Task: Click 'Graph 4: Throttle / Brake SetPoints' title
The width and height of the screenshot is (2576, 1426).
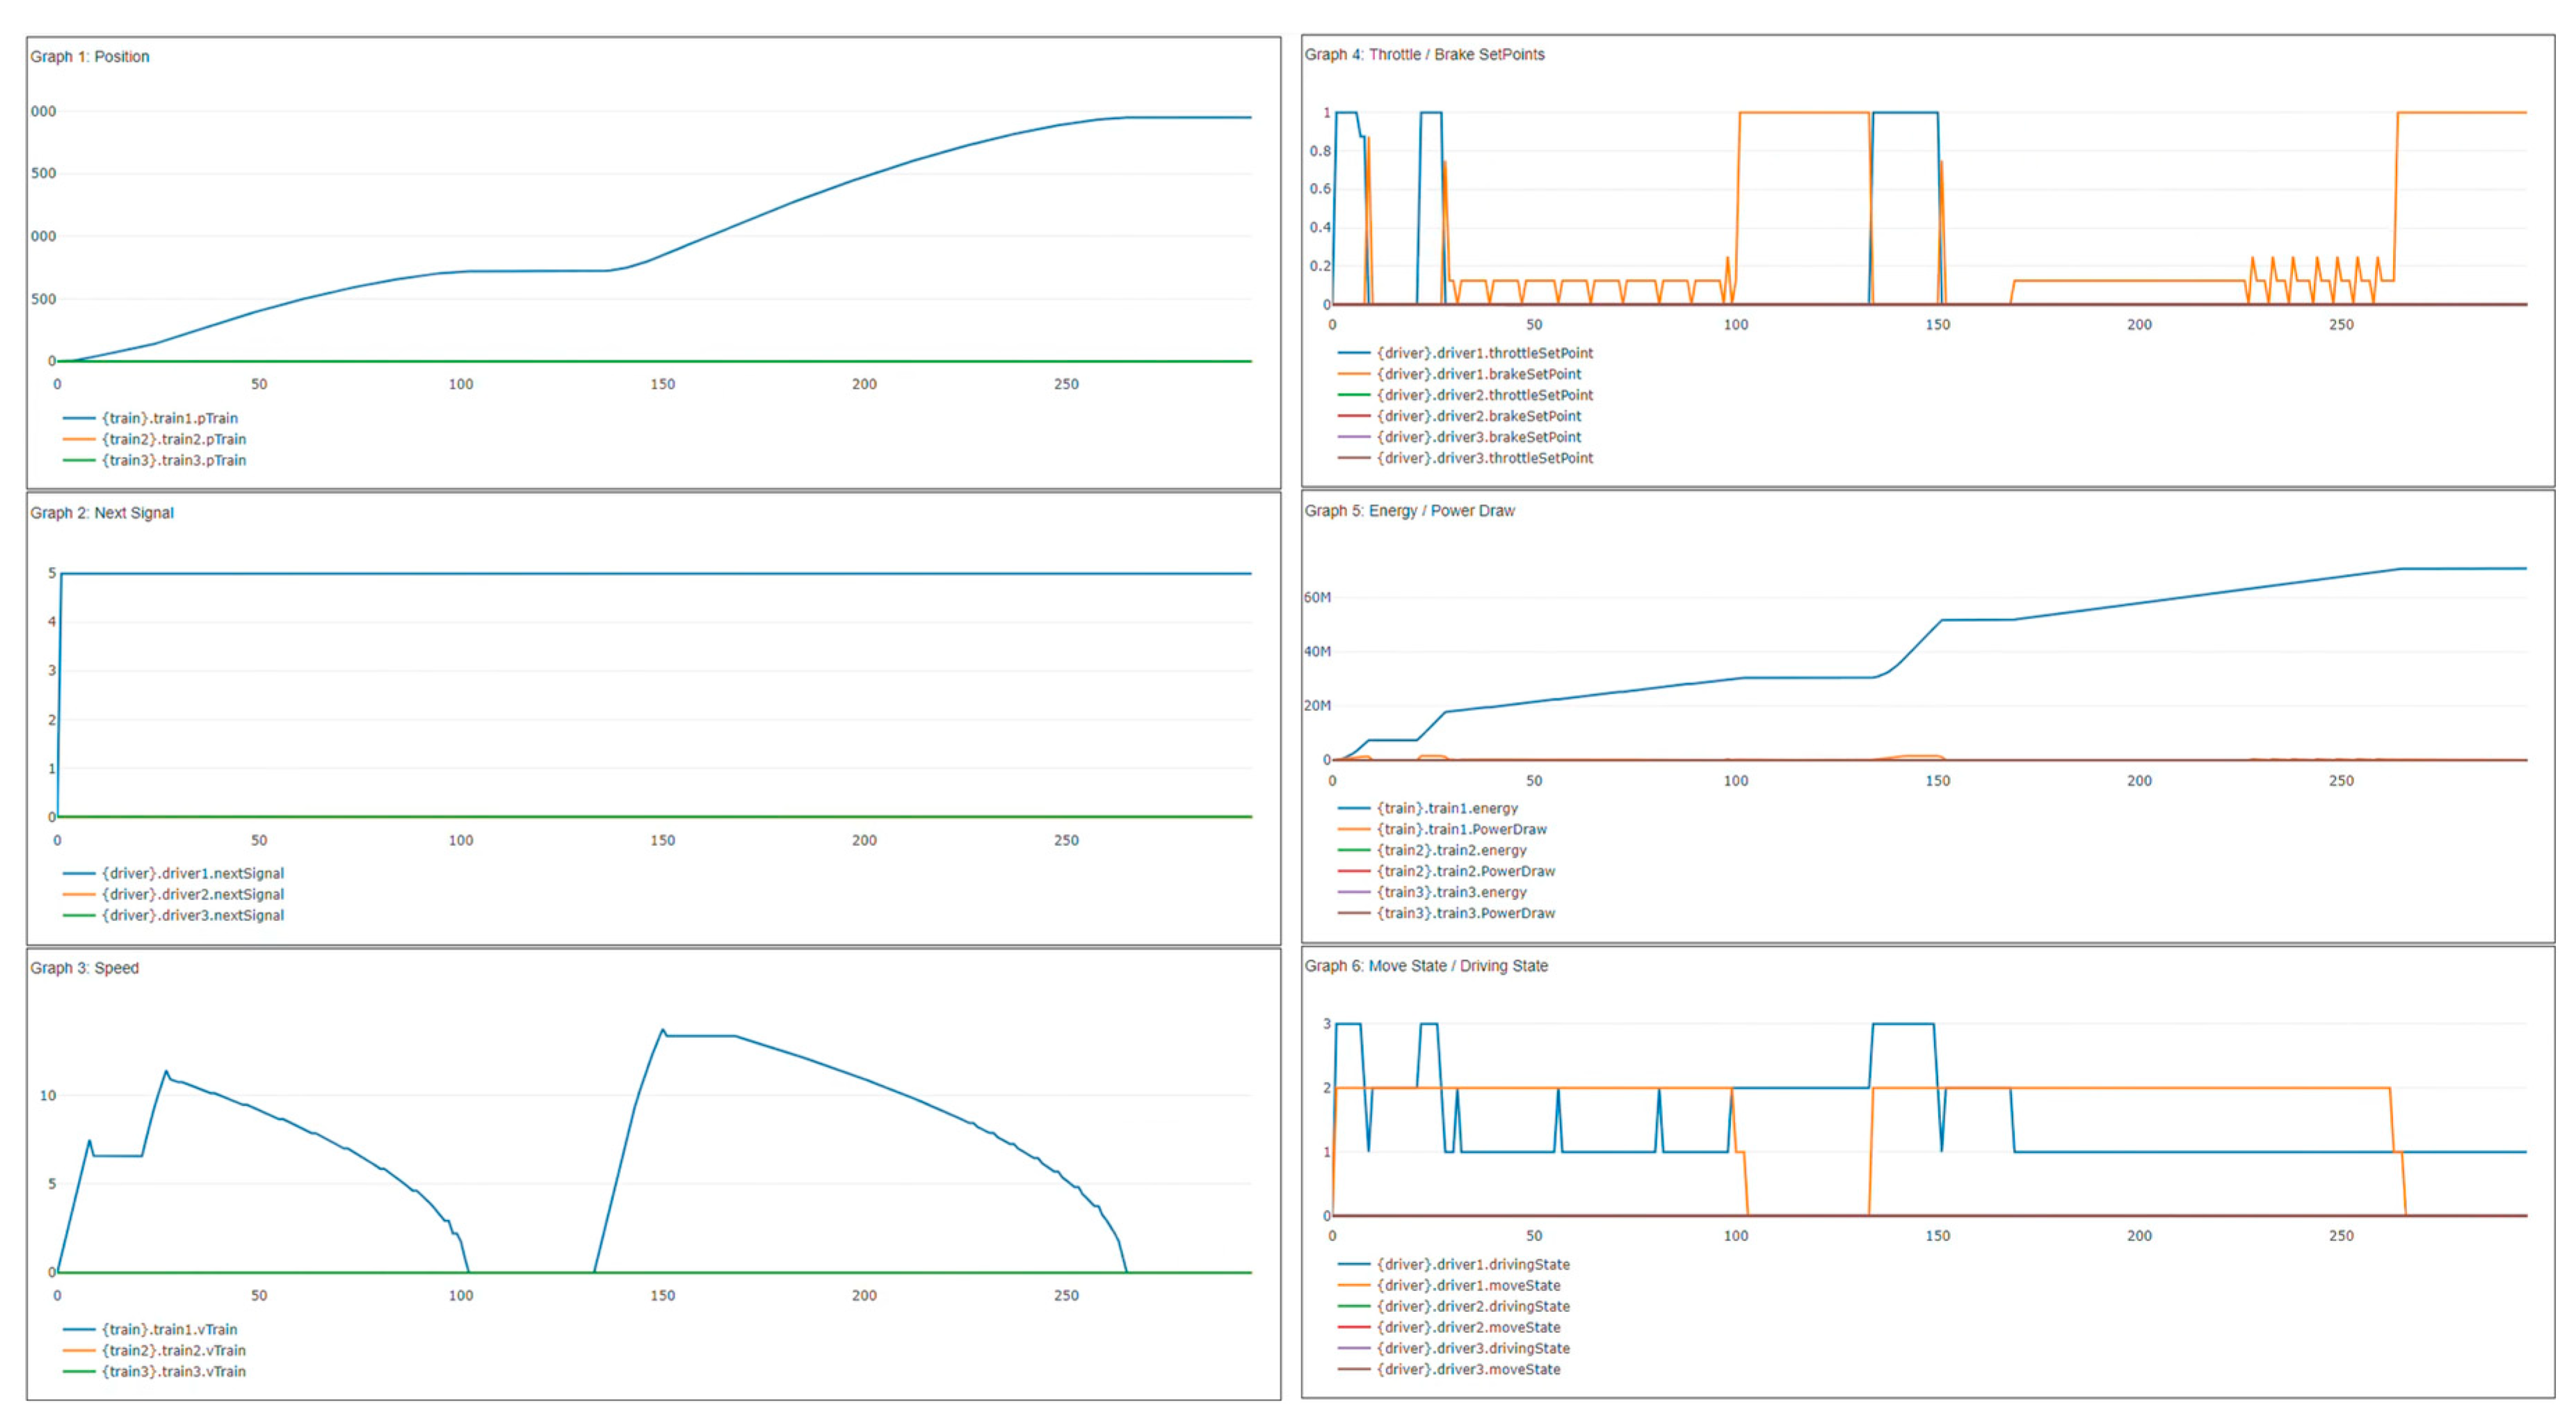Action: coord(1424,55)
